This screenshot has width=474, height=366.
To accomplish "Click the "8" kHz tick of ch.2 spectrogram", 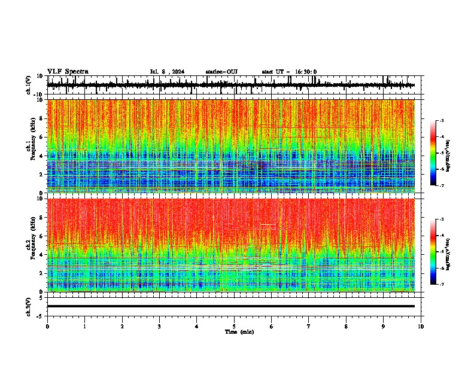I will coord(41,218).
